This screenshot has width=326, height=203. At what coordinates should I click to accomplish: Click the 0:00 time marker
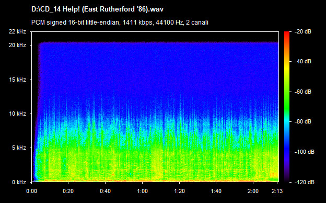pyautogui.click(x=31, y=191)
